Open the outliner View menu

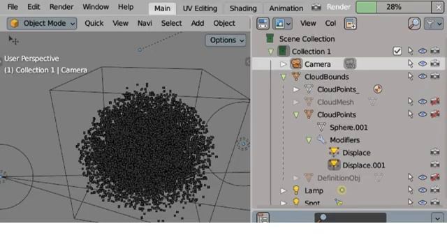point(308,23)
